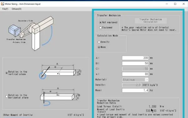
Task: Minimize the Motor Sizing window
Action: click(167, 4)
